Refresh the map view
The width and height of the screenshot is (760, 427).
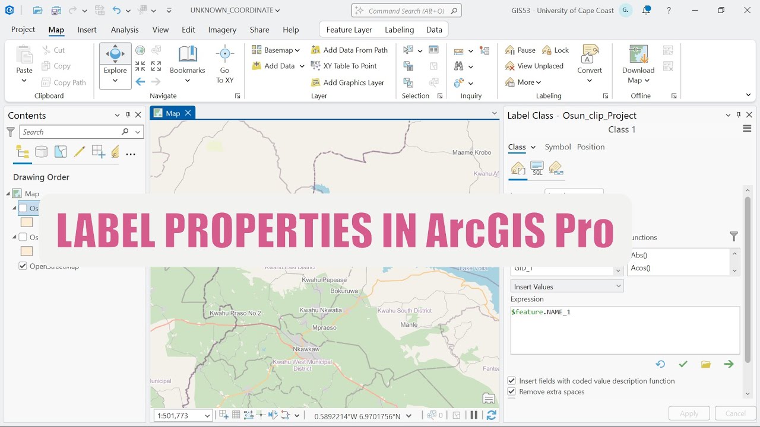(x=492, y=415)
